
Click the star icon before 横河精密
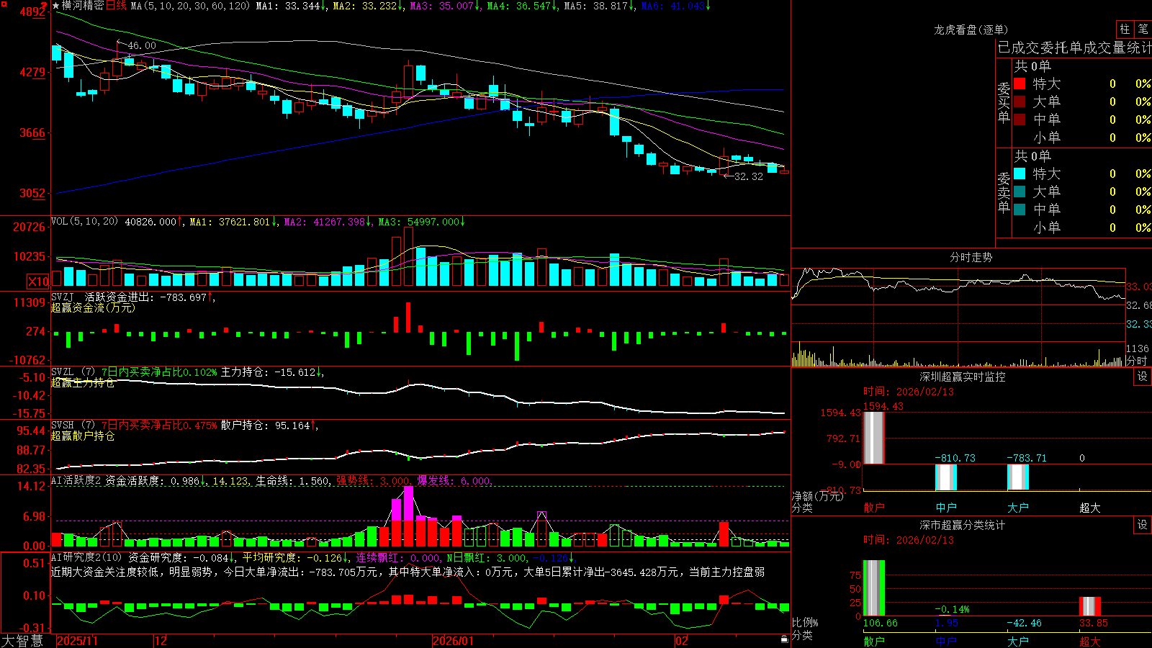click(55, 6)
